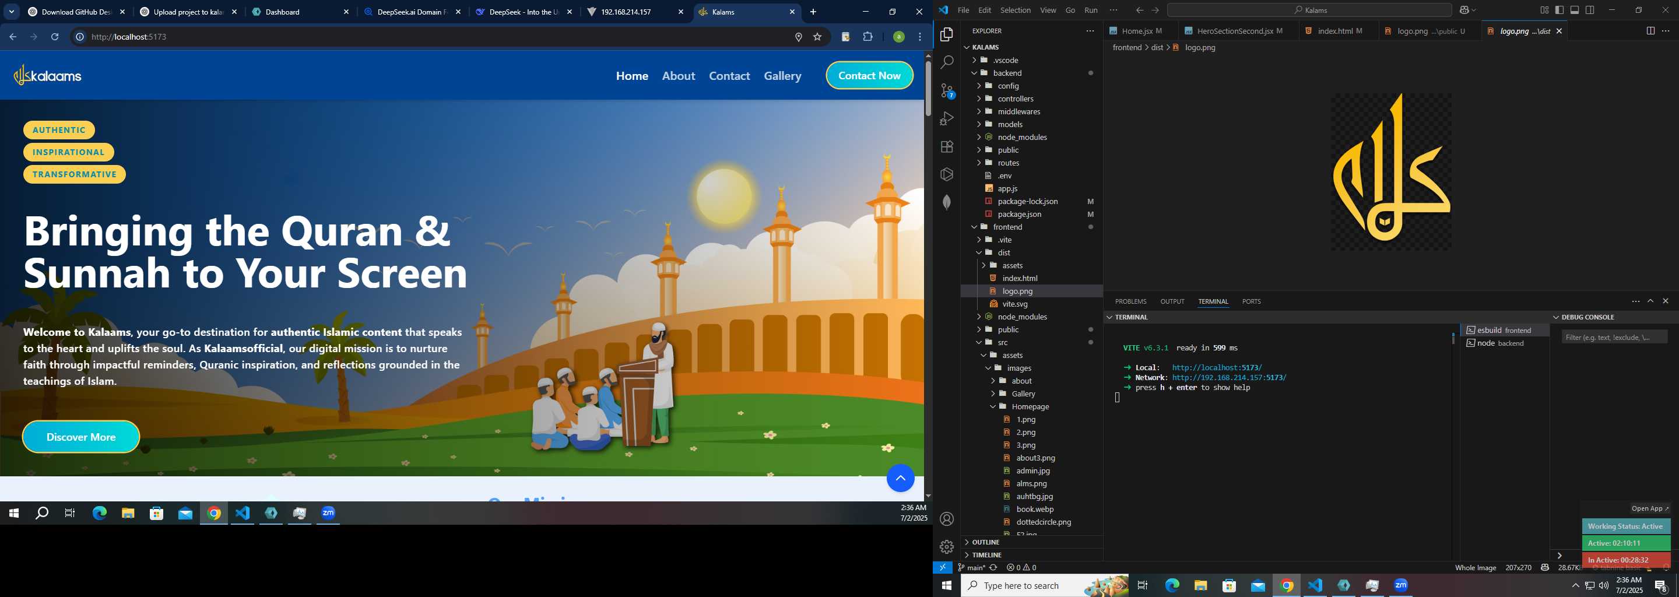Image resolution: width=1679 pixels, height=597 pixels.
Task: Toggle the primary side bar visibility
Action: 1559,10
